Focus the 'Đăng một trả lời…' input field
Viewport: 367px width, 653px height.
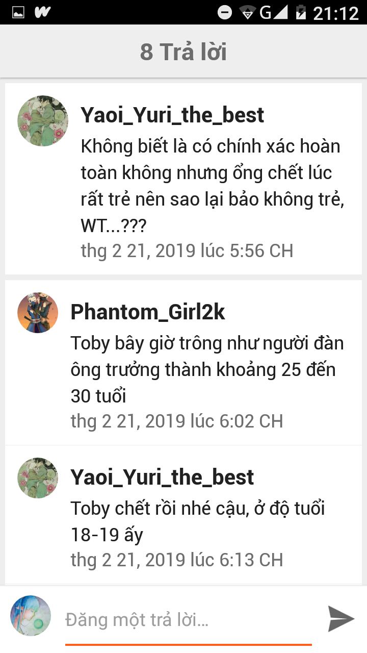click(189, 621)
